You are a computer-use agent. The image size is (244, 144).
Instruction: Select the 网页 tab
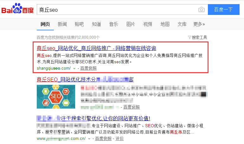(x=45, y=24)
